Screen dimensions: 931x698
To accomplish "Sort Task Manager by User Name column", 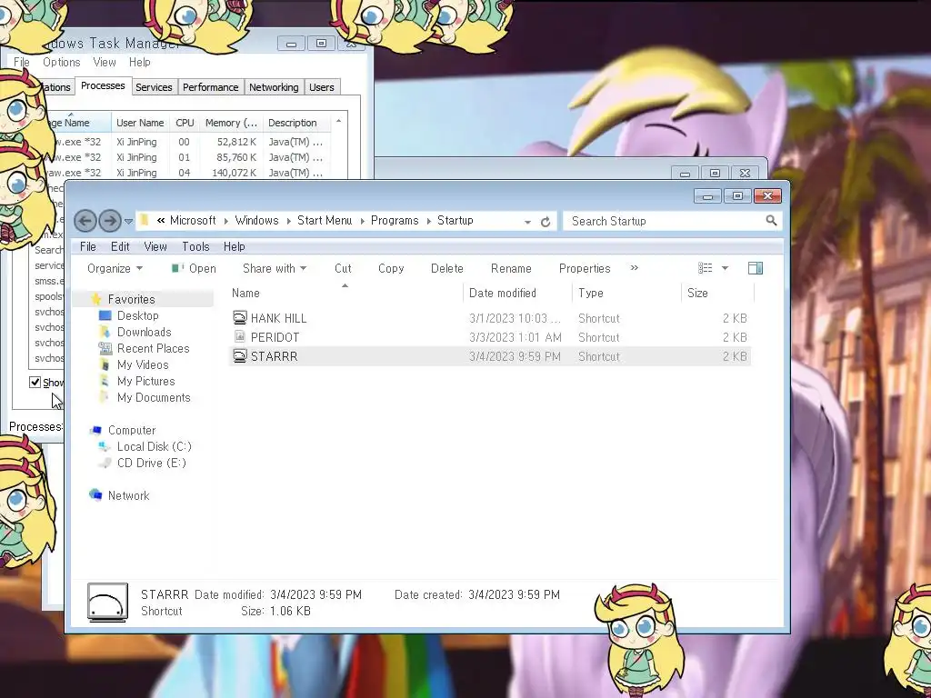I will 140,123.
